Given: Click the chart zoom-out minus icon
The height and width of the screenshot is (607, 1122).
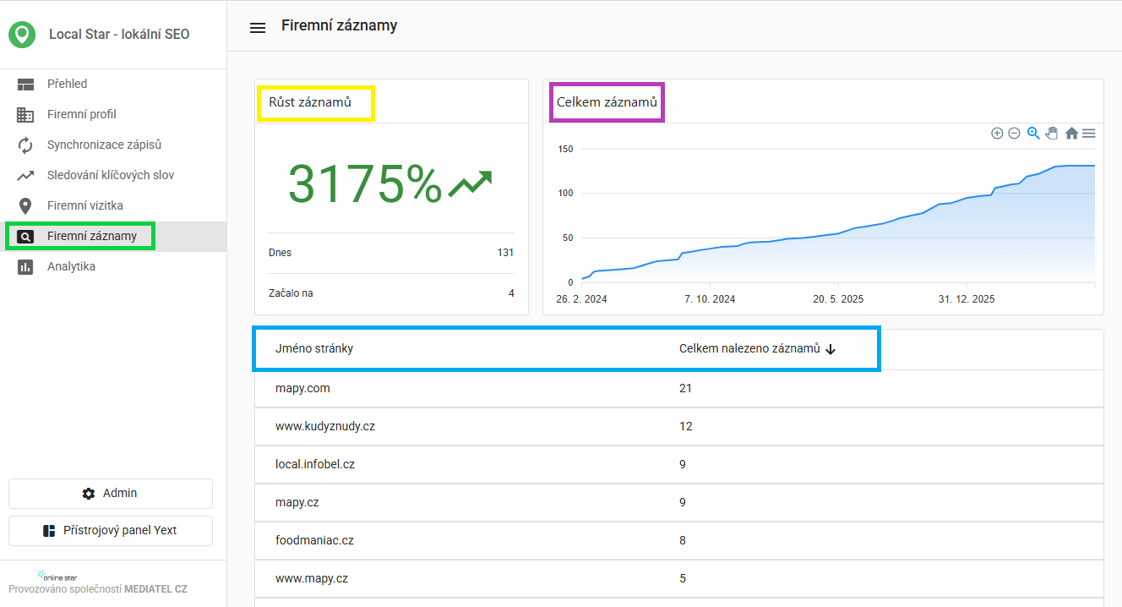Looking at the screenshot, I should tap(1014, 133).
